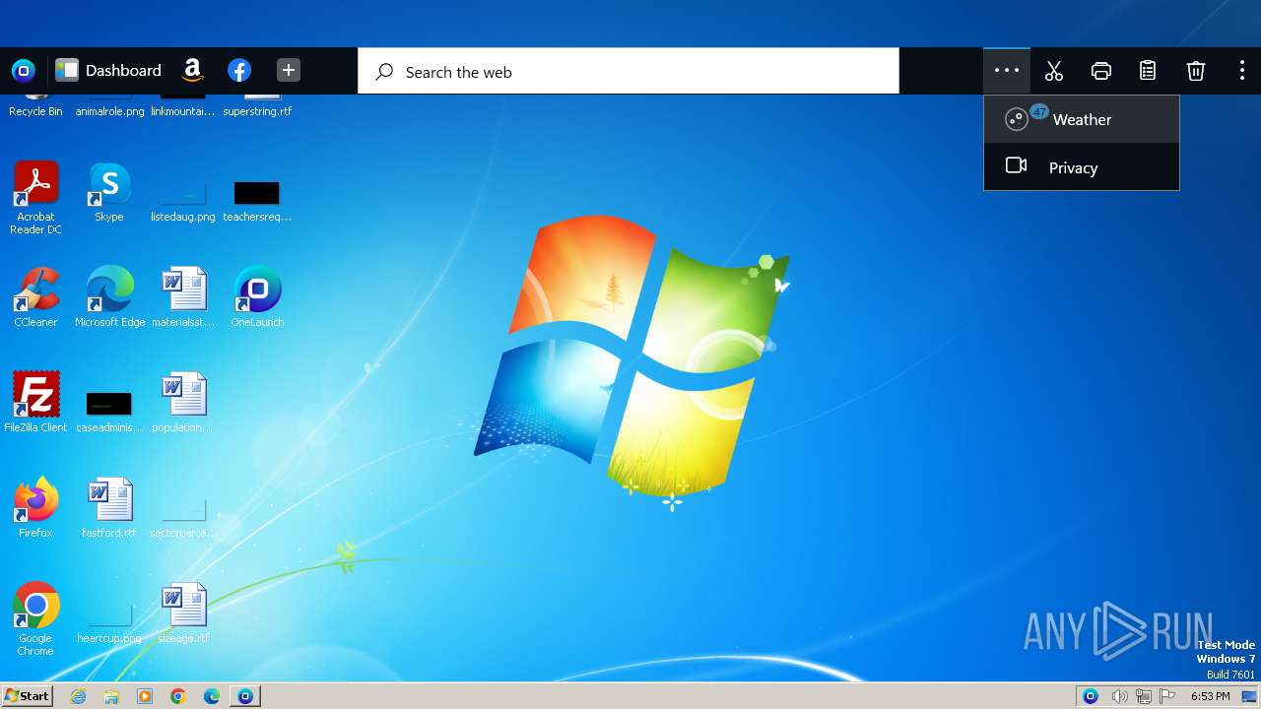Click the printer icon in the dock
Viewport: 1261px width, 709px height.
coord(1101,71)
